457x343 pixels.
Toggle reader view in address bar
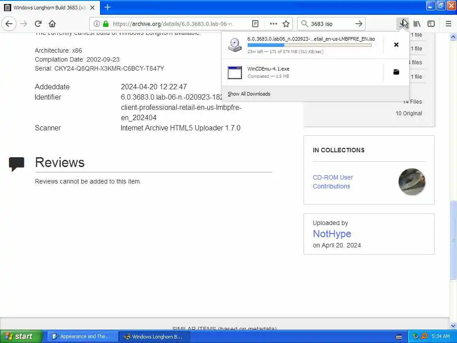point(255,24)
